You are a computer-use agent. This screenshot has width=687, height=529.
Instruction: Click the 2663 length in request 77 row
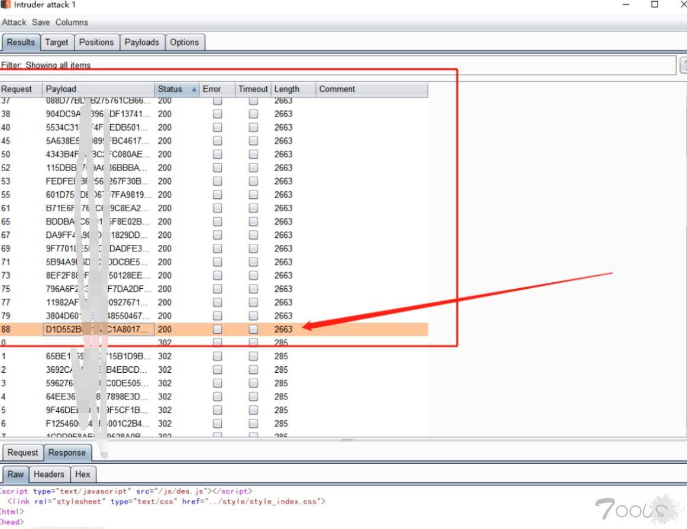pyautogui.click(x=283, y=302)
